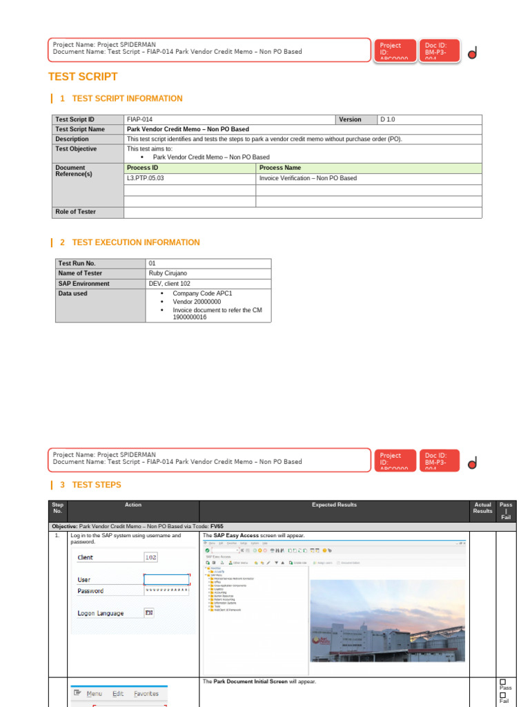Viewport: 530px width, 707px height.
Task: Click the red logo beside '3 TEST STEPS' page header
Action: tap(472, 463)
